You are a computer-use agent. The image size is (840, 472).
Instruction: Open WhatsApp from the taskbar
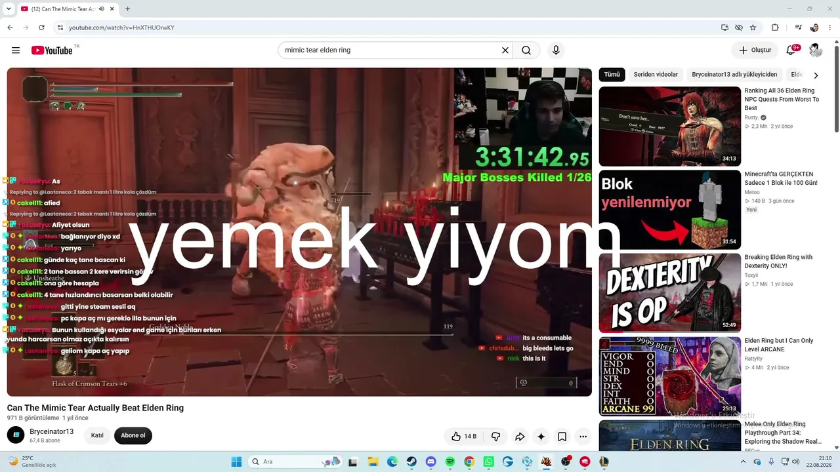tap(488, 462)
